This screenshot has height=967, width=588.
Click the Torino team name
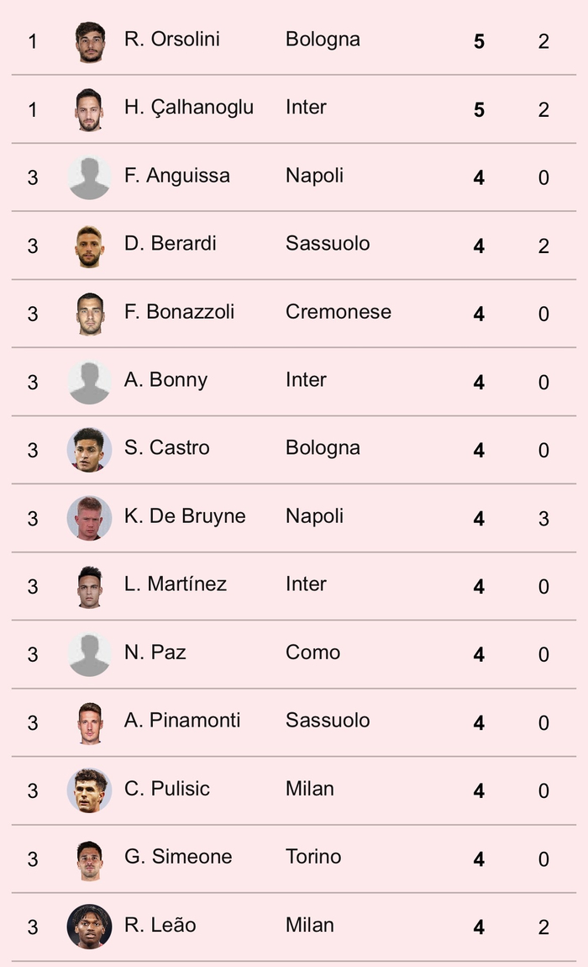click(313, 857)
